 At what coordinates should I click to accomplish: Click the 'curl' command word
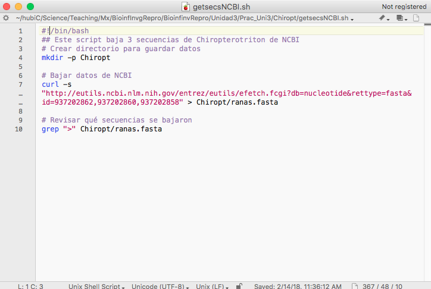coord(50,84)
